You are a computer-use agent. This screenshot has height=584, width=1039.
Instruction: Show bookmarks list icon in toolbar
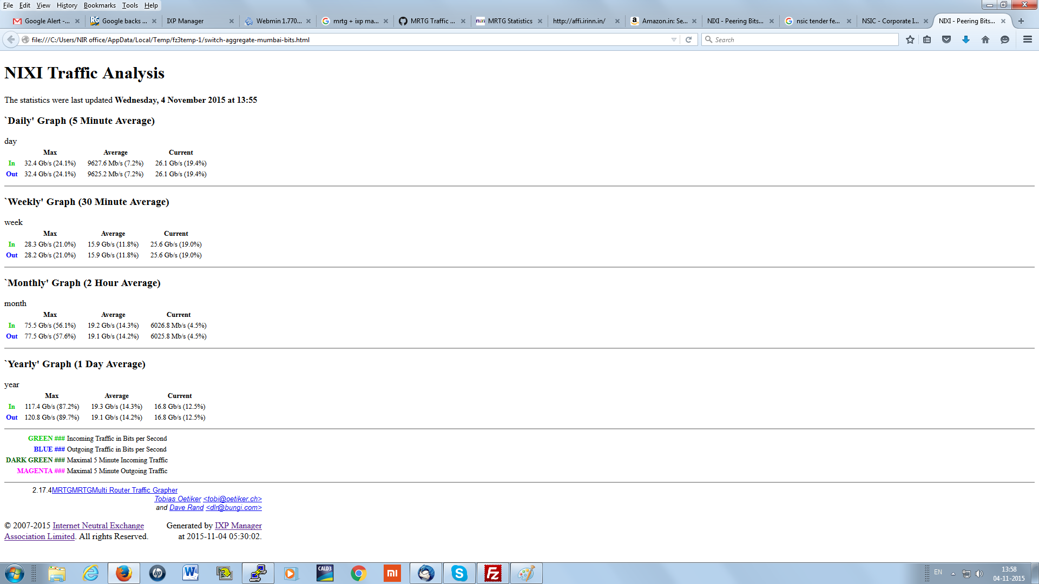tap(927, 39)
